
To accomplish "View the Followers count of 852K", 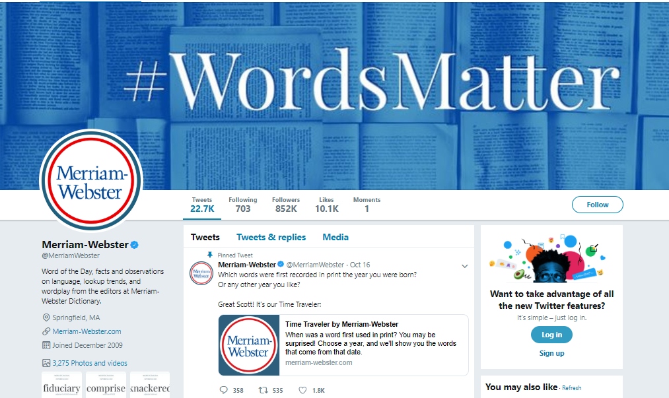I will [286, 205].
